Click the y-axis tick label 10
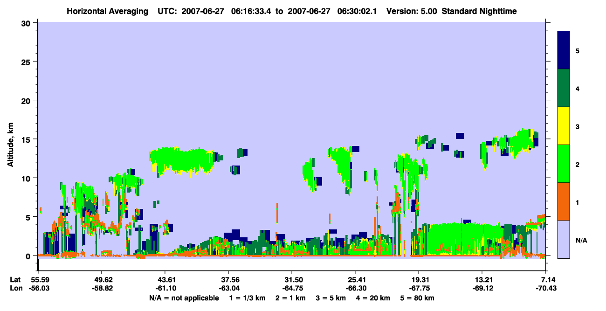This screenshot has width=606, height=311. [x=27, y=178]
